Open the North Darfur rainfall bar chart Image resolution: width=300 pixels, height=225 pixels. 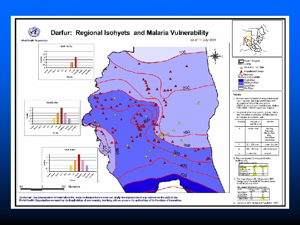(x=66, y=62)
